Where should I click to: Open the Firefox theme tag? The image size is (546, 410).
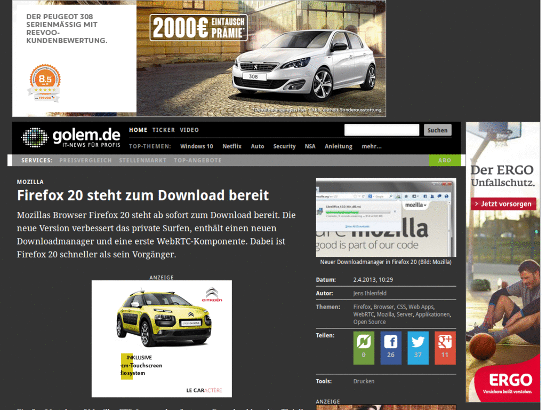[x=362, y=307]
